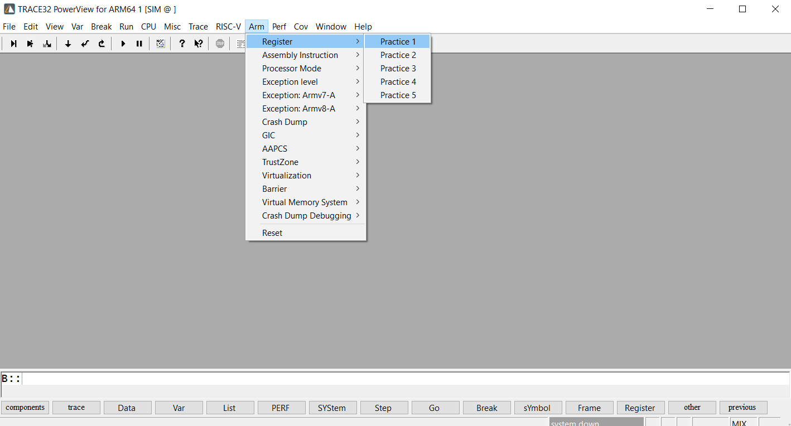This screenshot has height=426, width=791.
Task: Click the curved-arrow Continue toolbar icon
Action: tap(102, 43)
